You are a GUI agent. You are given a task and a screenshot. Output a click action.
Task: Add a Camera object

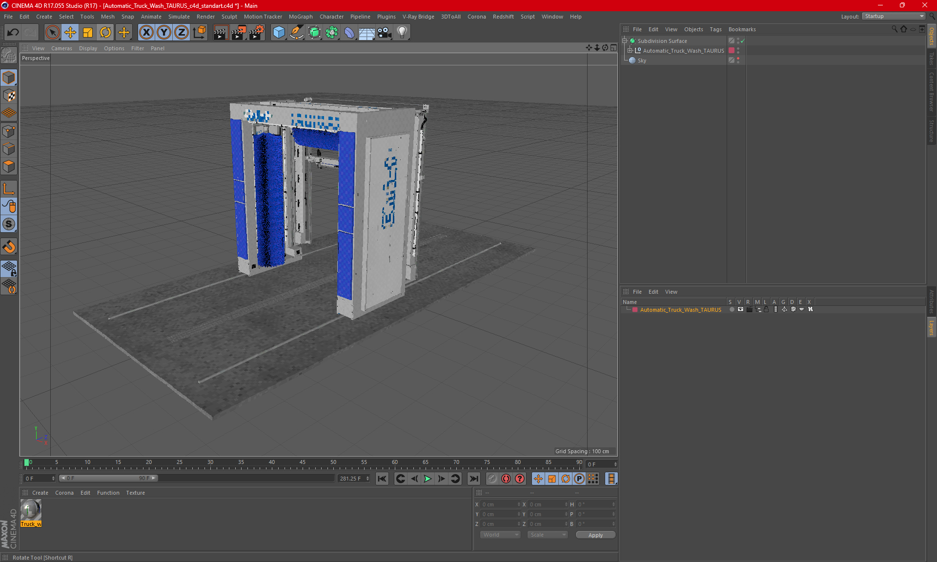(x=385, y=33)
